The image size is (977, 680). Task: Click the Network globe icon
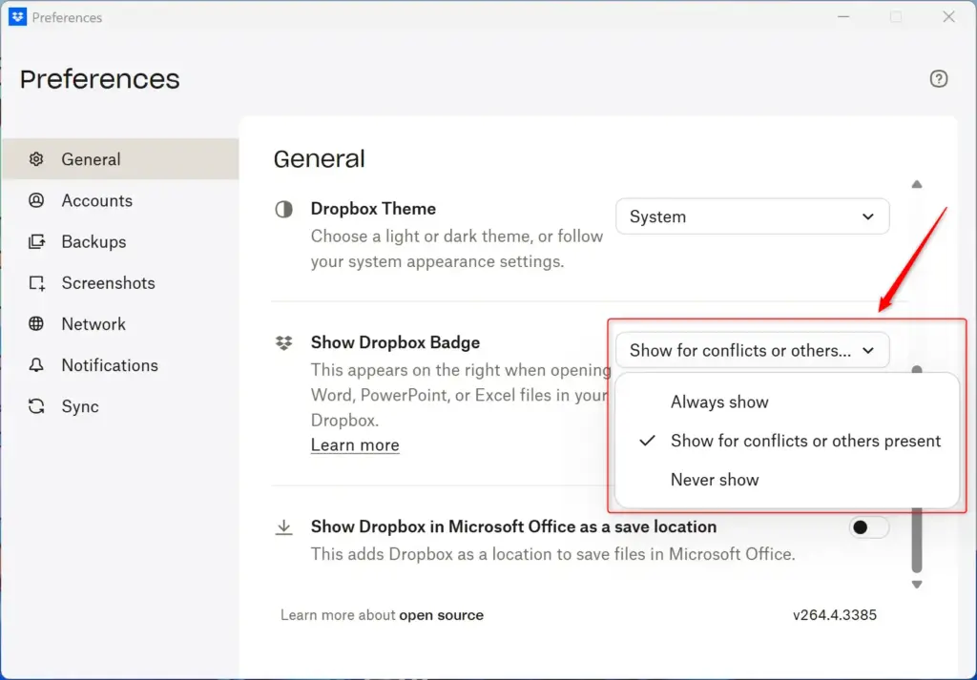pyautogui.click(x=36, y=324)
